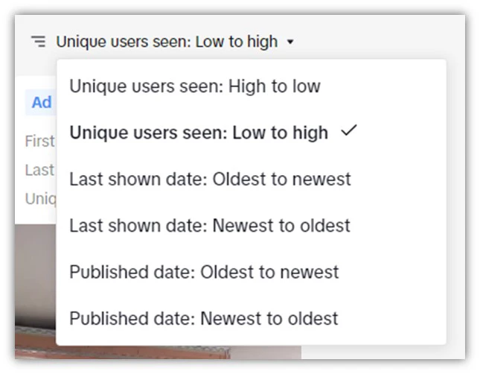Click the 'Unique users seen: Low to high' header label
The image size is (480, 374).
coord(166,42)
